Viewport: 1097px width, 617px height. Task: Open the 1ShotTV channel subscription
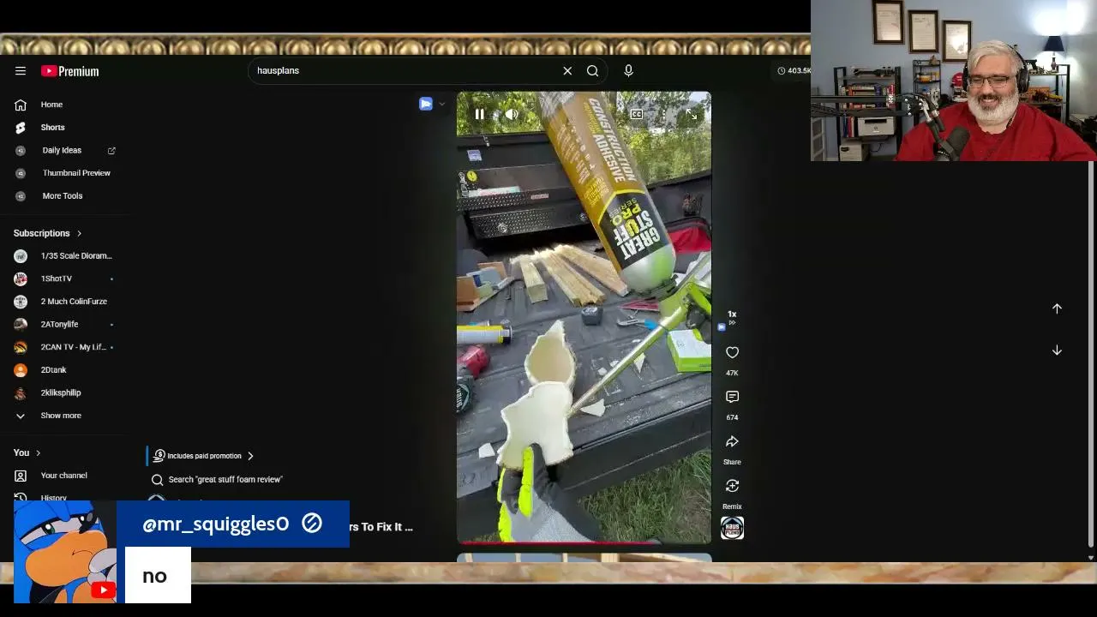point(57,279)
